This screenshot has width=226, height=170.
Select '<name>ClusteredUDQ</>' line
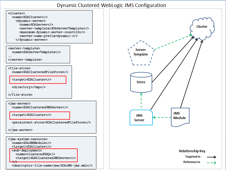tap(35, 154)
